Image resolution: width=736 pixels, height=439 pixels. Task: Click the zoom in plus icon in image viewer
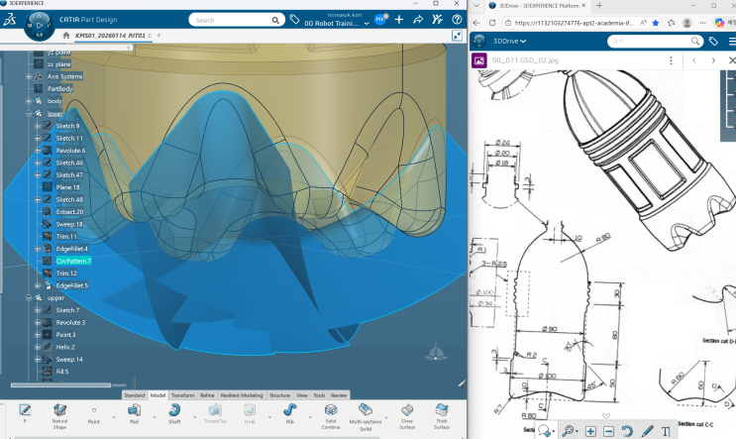coord(590,431)
